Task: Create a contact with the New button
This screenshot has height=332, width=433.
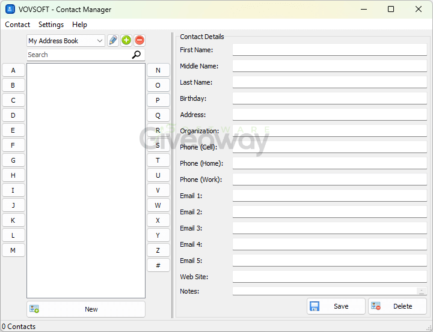Action: pos(86,309)
